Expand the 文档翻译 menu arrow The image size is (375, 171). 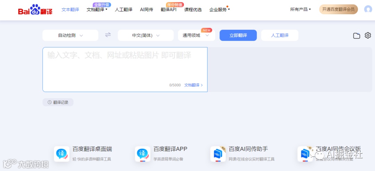[107, 10]
